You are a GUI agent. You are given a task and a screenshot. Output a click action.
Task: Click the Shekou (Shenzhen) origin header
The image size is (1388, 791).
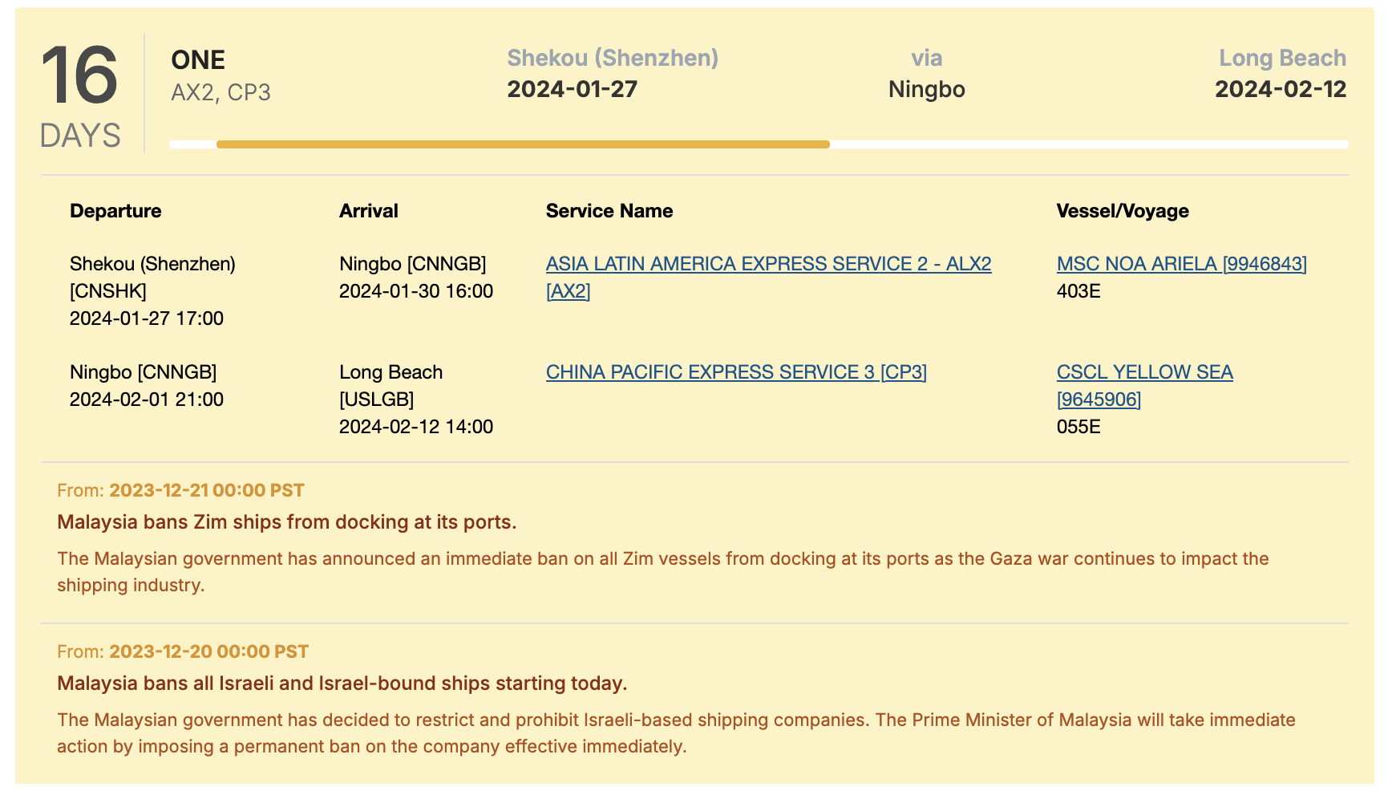tap(613, 58)
